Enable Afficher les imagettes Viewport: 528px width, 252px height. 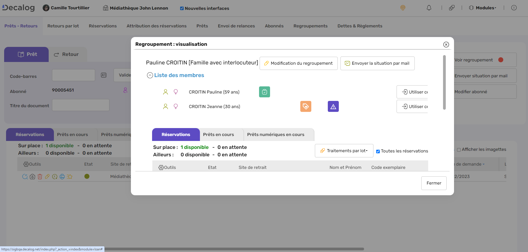click(x=459, y=149)
